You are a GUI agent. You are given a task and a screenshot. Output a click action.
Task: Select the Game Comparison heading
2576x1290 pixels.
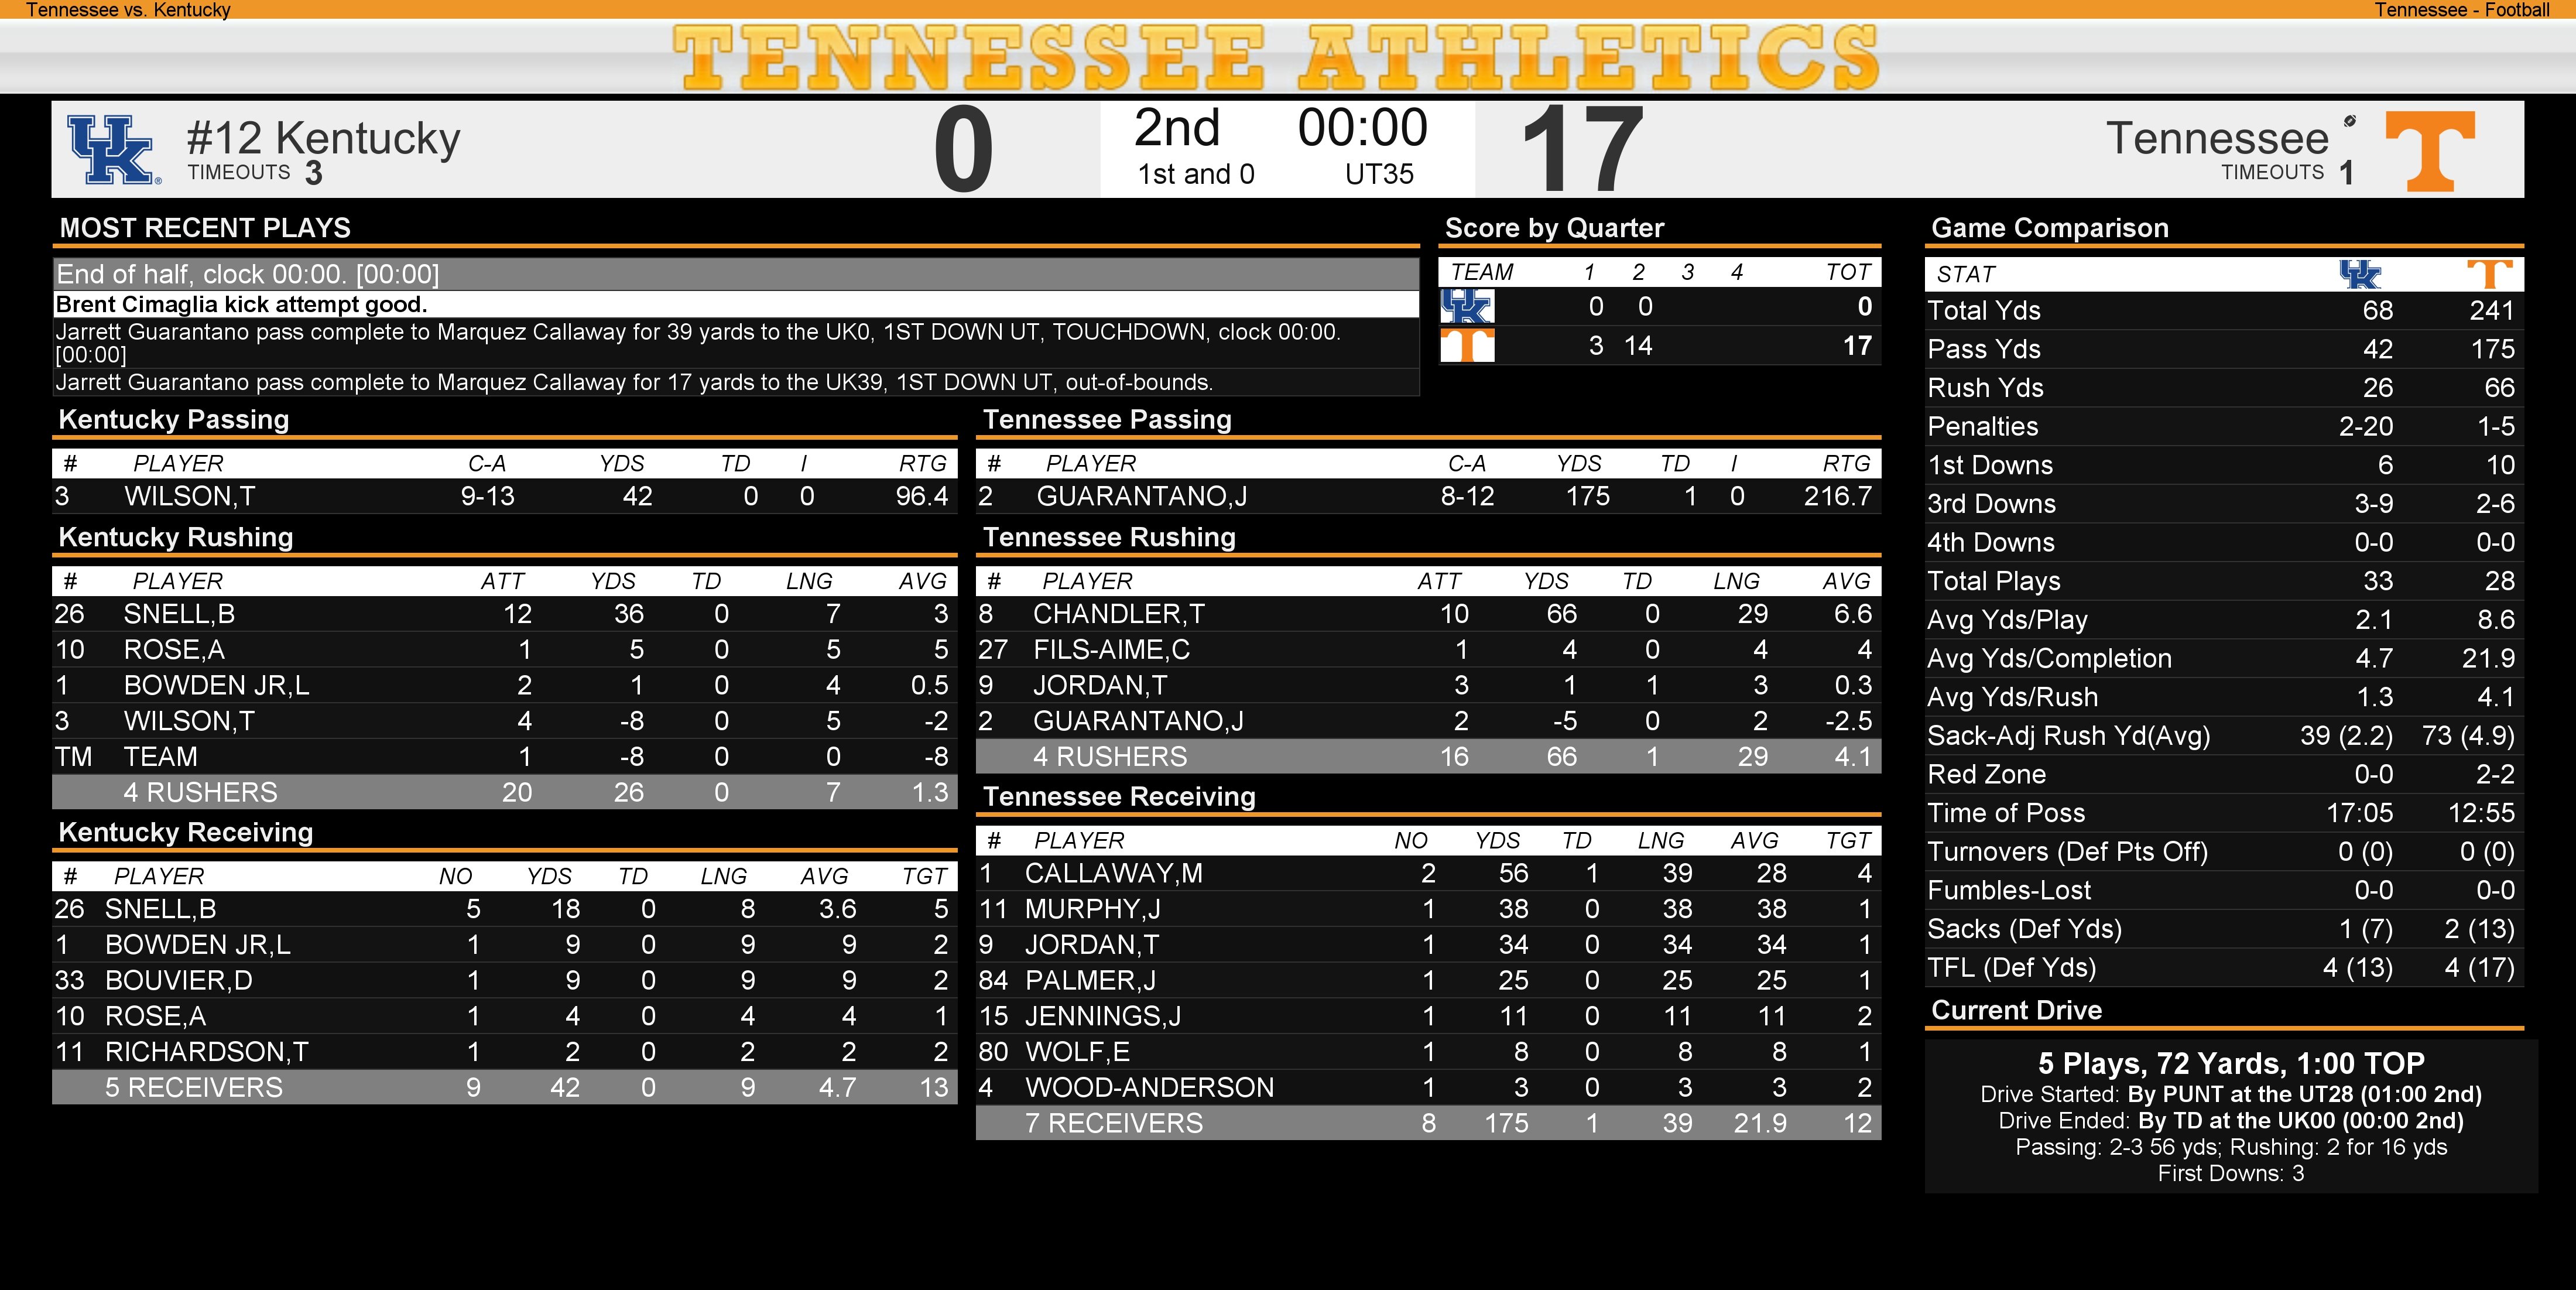pos(2049,228)
